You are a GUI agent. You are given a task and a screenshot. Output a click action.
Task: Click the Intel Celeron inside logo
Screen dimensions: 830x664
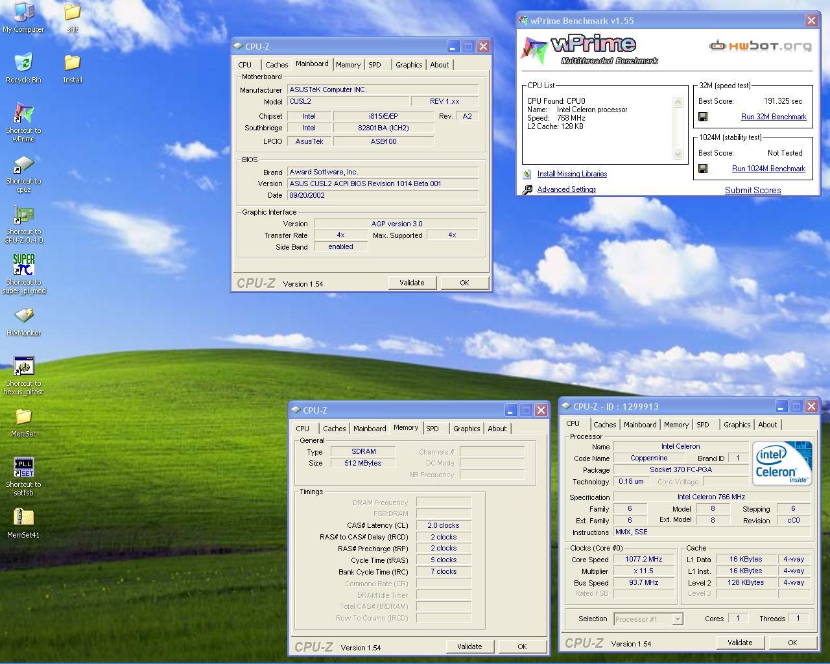pos(782,463)
